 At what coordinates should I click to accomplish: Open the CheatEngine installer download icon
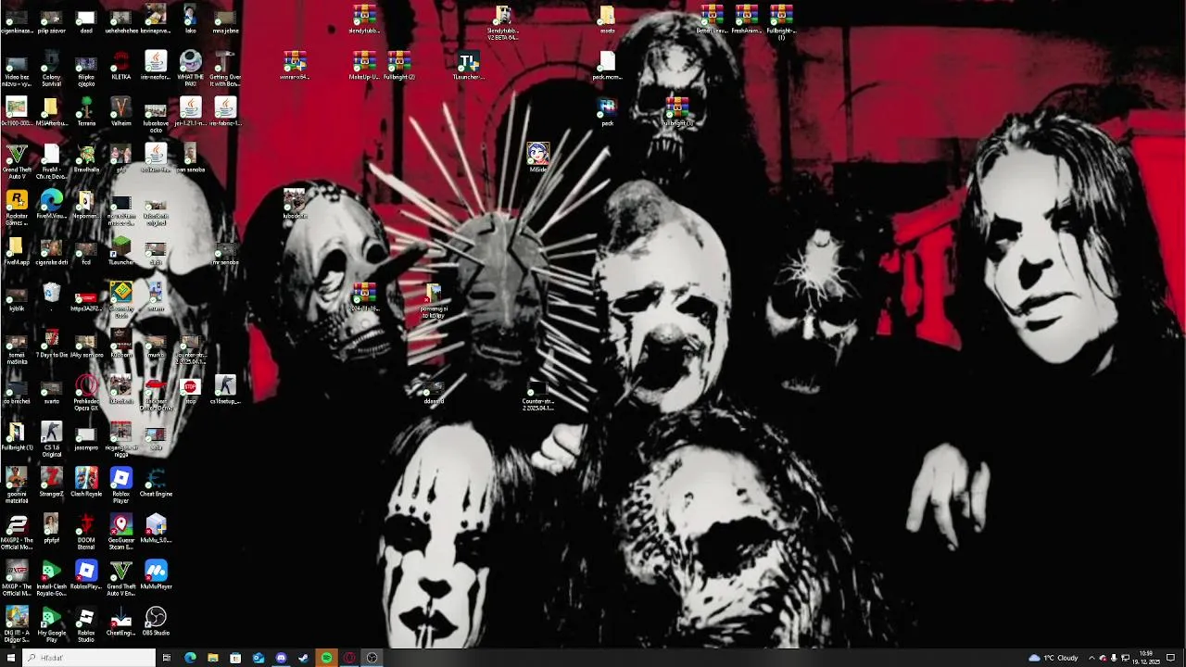pos(120,623)
